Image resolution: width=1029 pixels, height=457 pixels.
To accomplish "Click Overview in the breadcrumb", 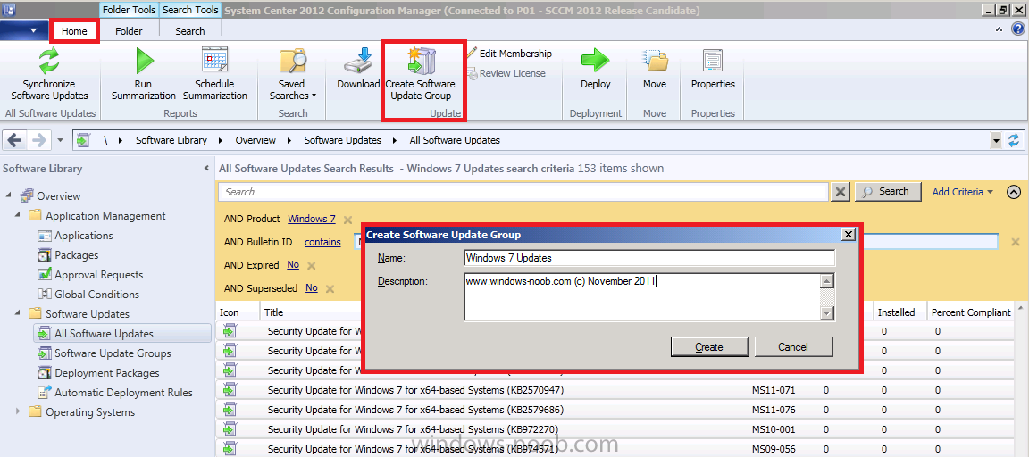I will pyautogui.click(x=255, y=140).
